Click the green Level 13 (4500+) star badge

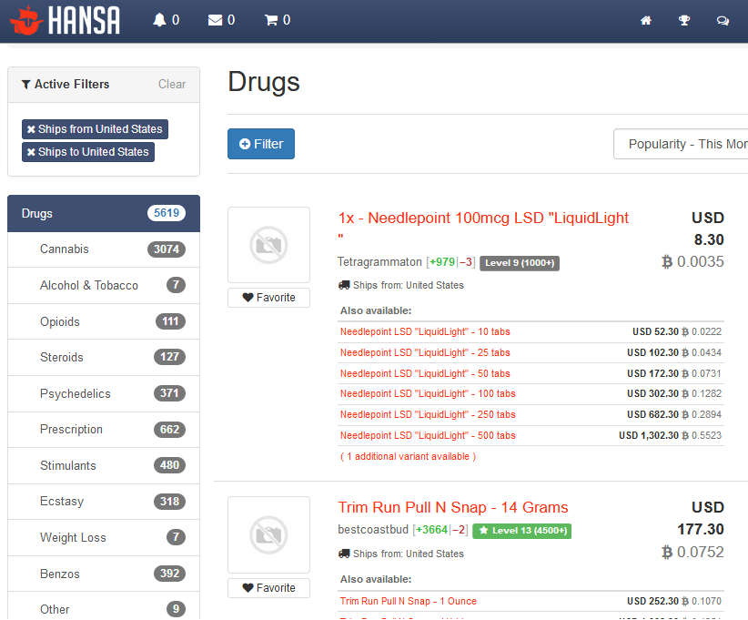pos(522,531)
